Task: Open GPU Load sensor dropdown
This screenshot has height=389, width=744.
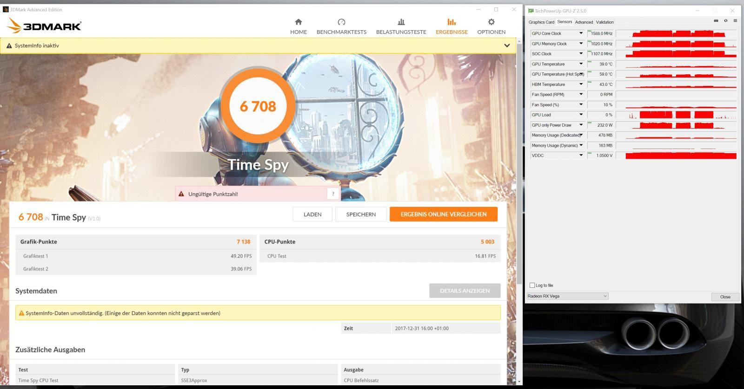Action: tap(581, 115)
